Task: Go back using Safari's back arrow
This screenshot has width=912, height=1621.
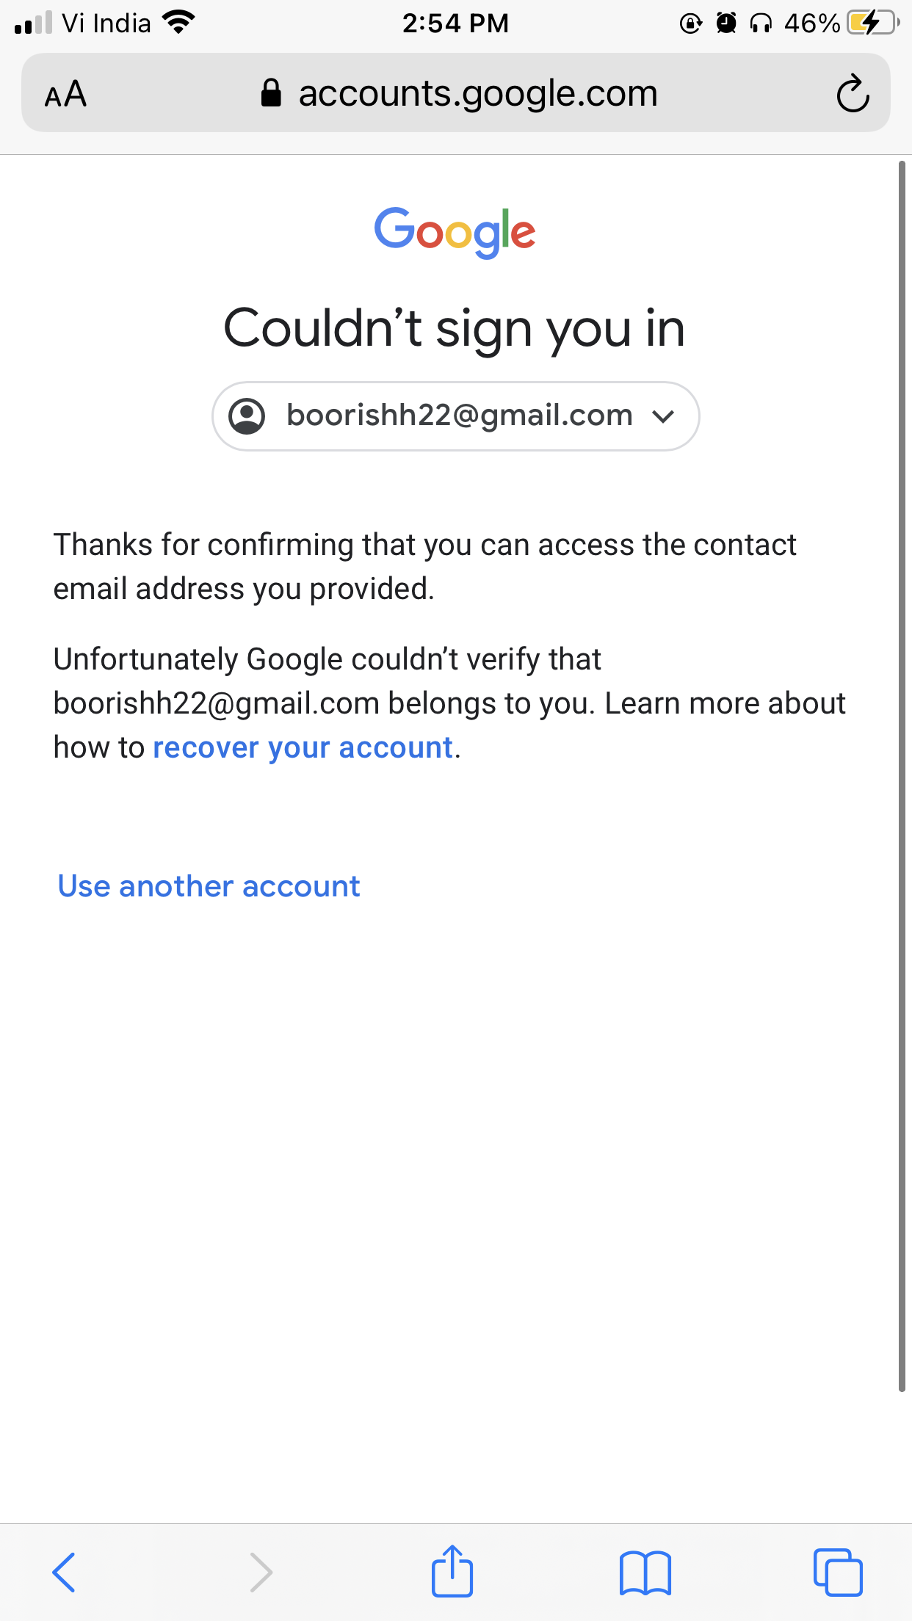Action: click(64, 1573)
